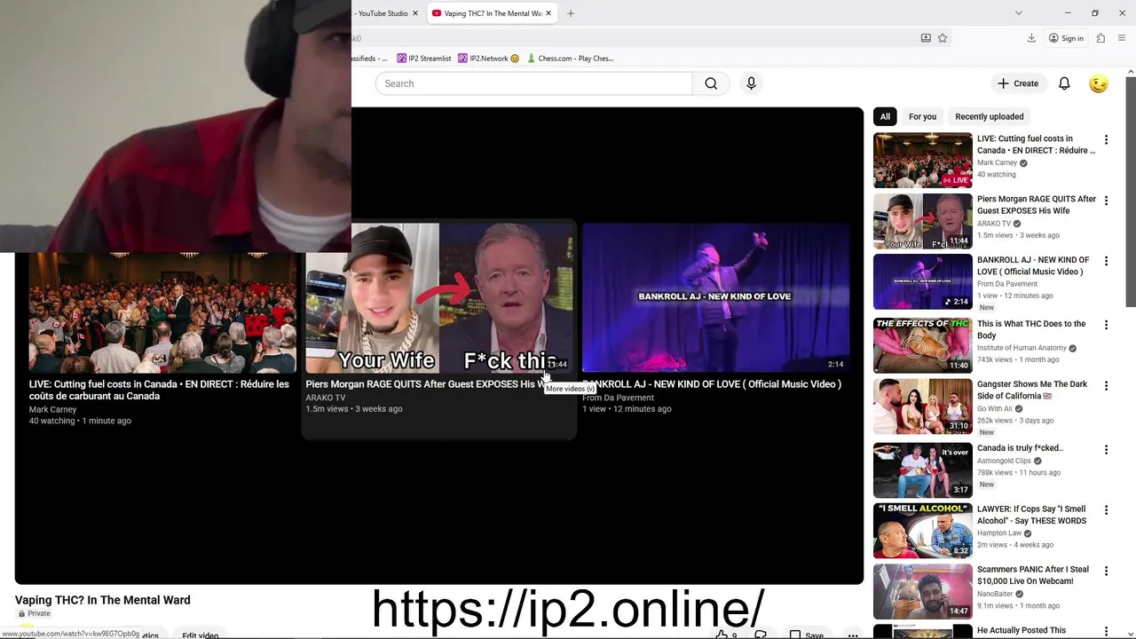The height and width of the screenshot is (639, 1136).
Task: Click sidebar title 'This is What THC Does to the Body'
Action: [1031, 330]
